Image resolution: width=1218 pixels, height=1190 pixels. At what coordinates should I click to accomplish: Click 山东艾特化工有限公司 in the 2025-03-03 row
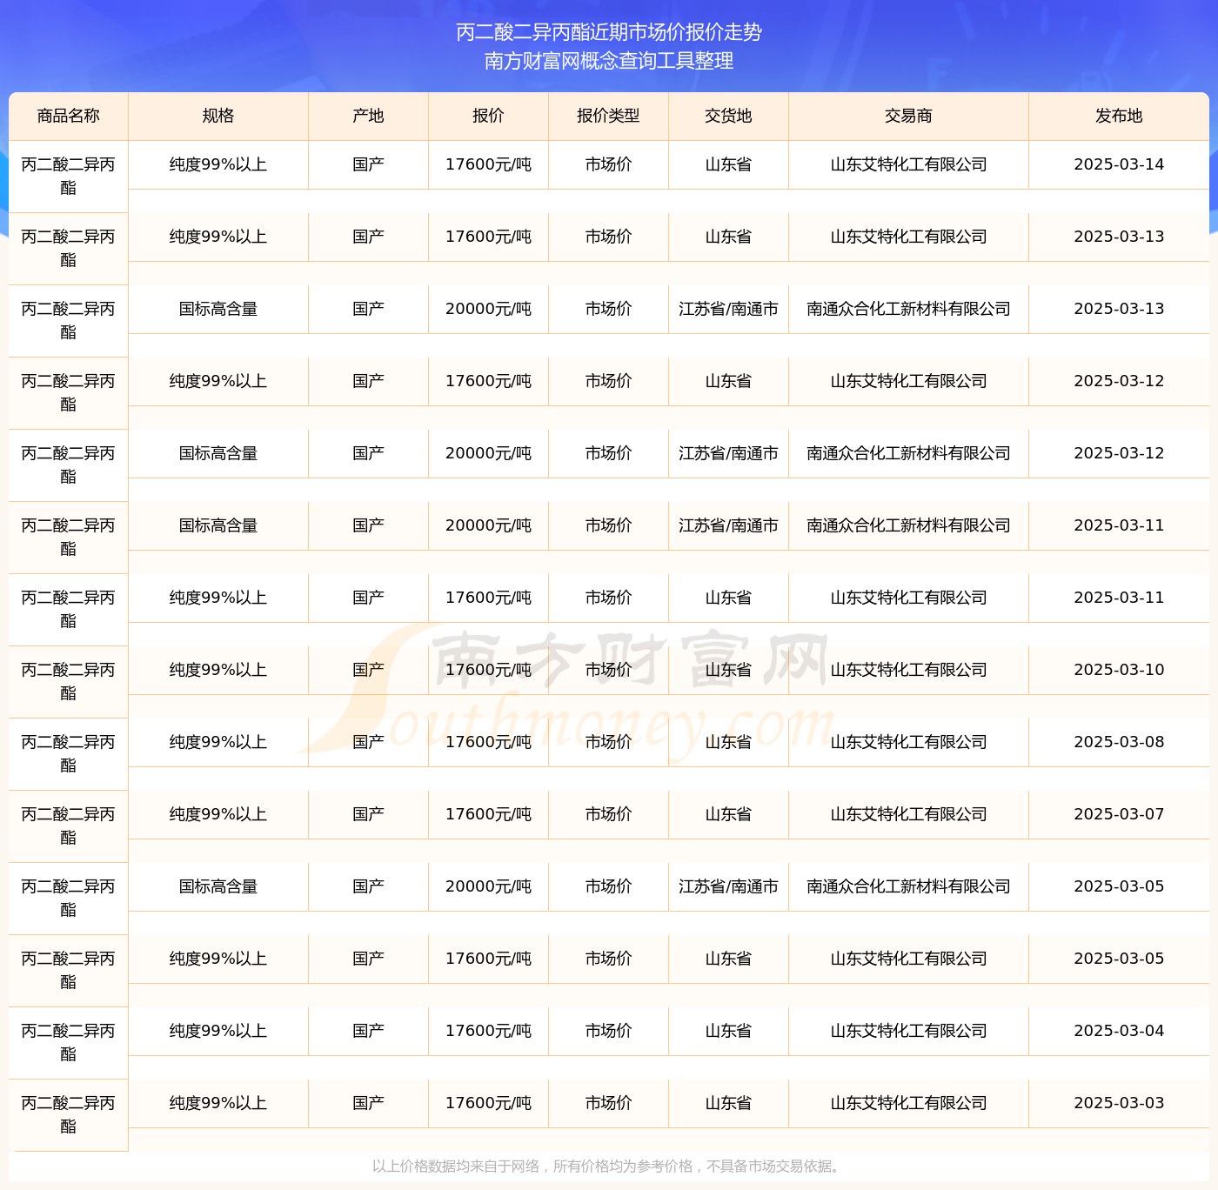click(908, 1103)
